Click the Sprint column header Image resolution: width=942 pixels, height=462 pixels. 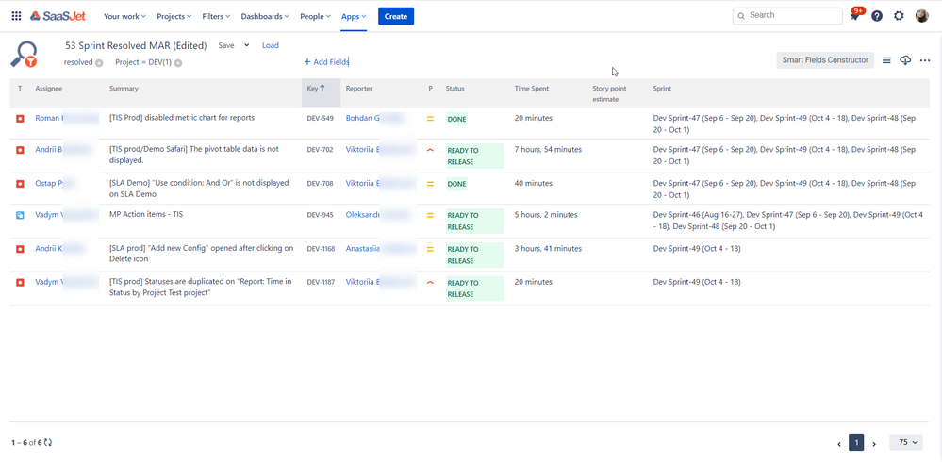[662, 89]
